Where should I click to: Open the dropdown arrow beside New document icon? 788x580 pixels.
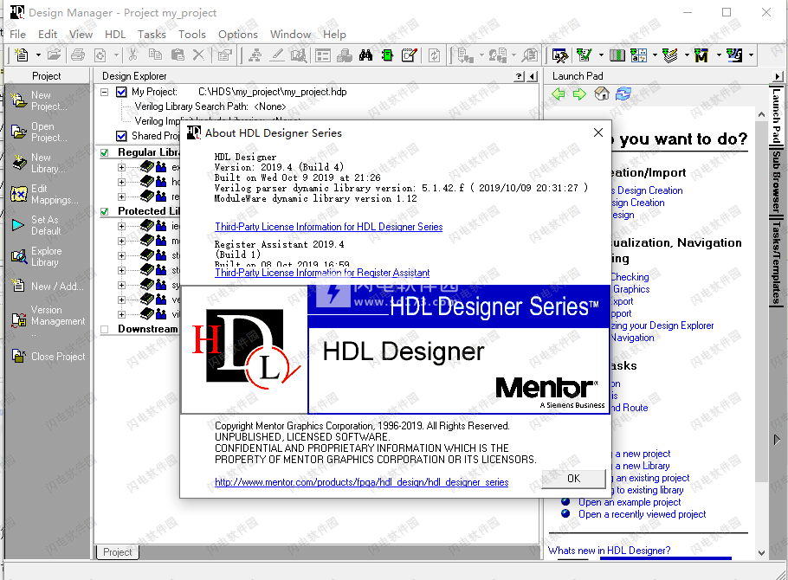click(38, 55)
